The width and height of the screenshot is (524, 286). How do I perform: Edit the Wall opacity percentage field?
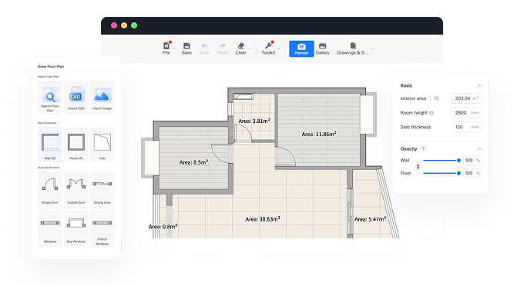tap(472, 161)
